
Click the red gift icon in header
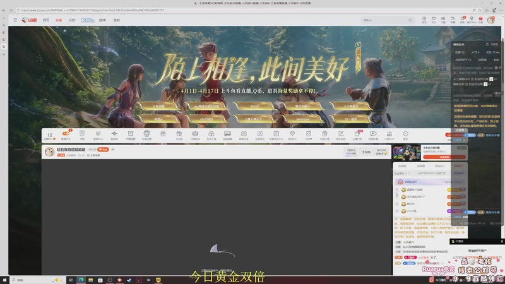480,20
